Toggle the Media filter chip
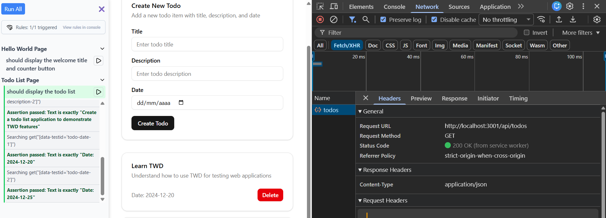606x218 pixels. (x=460, y=45)
